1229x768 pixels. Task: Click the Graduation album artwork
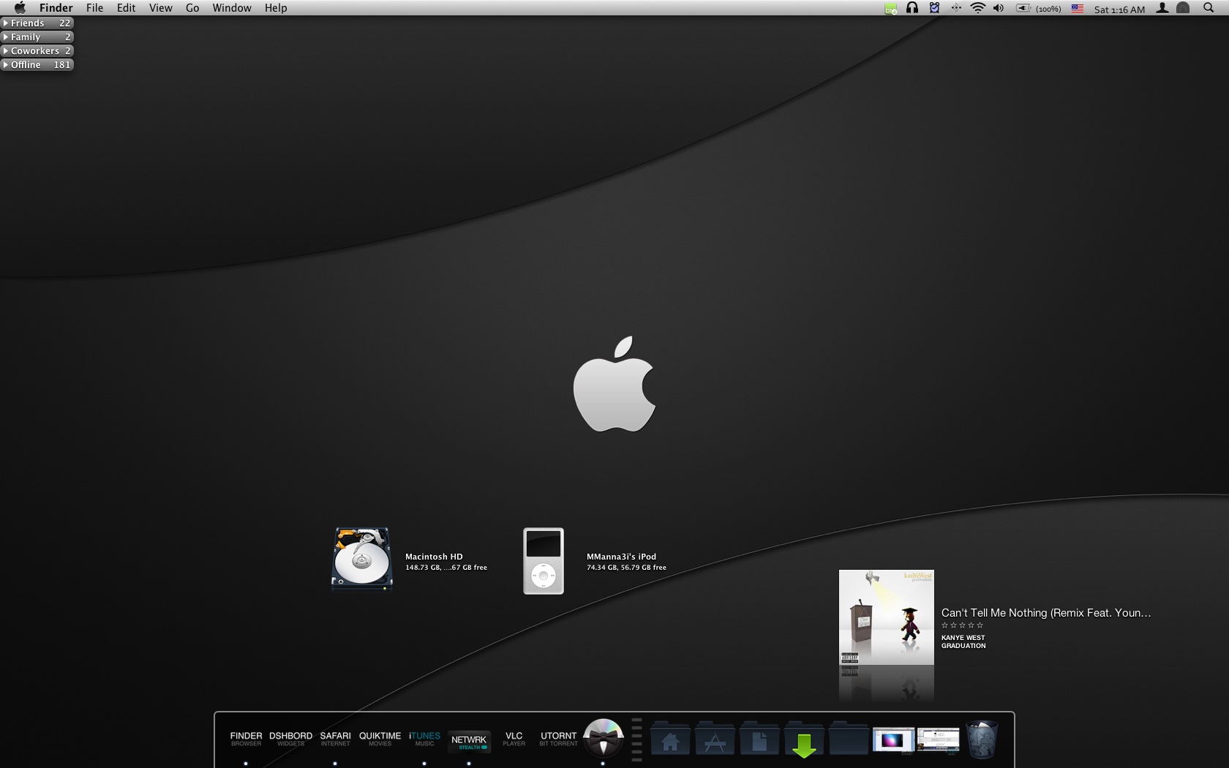(x=886, y=617)
